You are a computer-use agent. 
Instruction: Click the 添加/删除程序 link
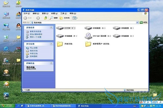[x=36, y=34]
